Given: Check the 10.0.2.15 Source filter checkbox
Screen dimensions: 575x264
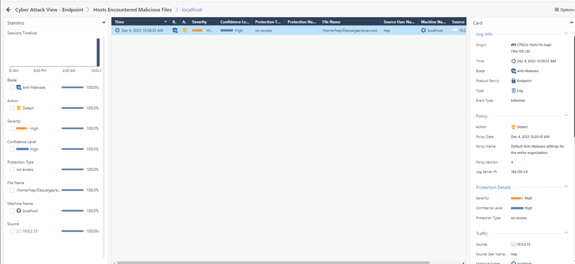Looking at the screenshot, I should tap(12, 231).
